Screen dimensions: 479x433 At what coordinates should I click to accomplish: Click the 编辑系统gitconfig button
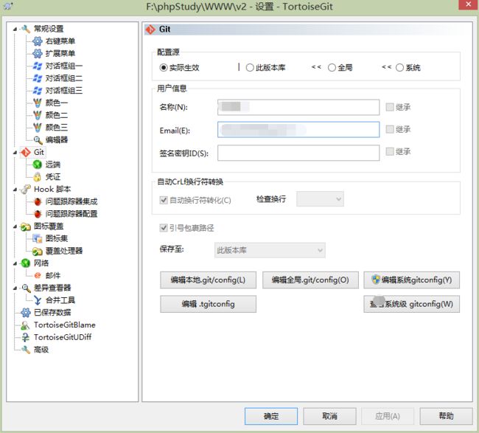pos(411,280)
